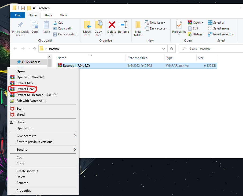Select the Resorep 1.7.0 US.7z file
This screenshot has width=243, height=196.
(x=137, y=66)
